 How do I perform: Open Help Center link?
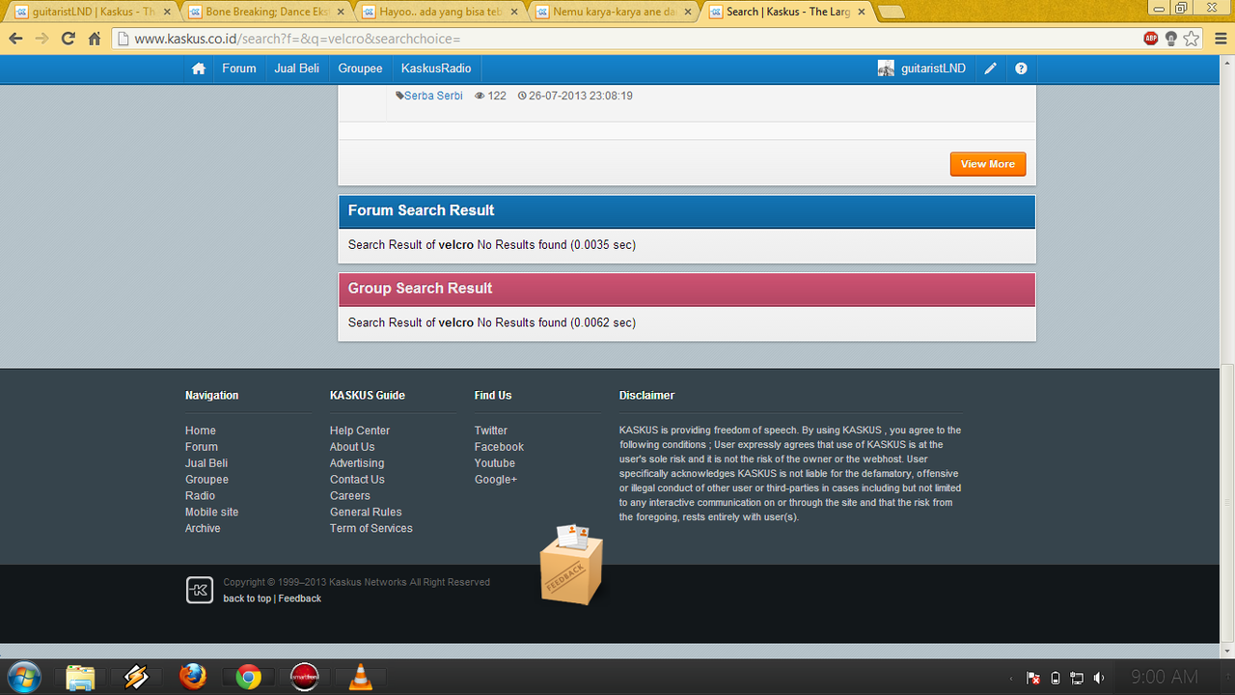(360, 431)
